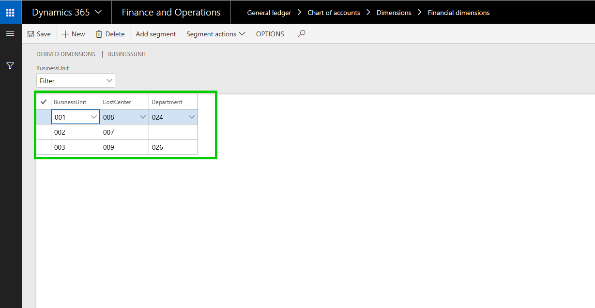Image resolution: width=595 pixels, height=308 pixels.
Task: Select the row with BusinessUnit 002
Action: click(x=44, y=132)
